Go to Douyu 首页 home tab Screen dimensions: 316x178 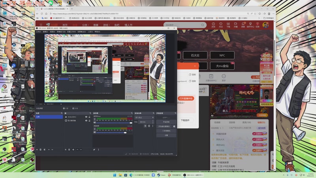point(65,25)
